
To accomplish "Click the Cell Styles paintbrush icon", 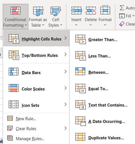I will (56, 11).
